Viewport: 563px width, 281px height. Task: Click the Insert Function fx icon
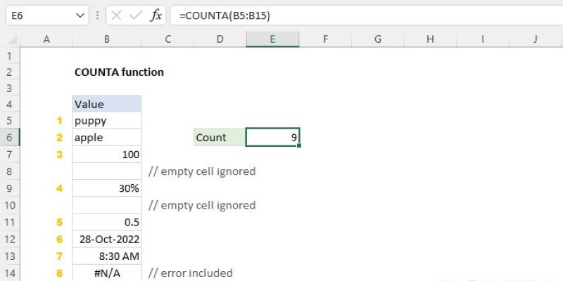156,15
